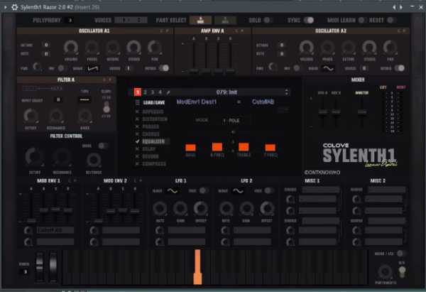This screenshot has width=426, height=292.
Task: Click the Reset button
Action: (x=390, y=20)
